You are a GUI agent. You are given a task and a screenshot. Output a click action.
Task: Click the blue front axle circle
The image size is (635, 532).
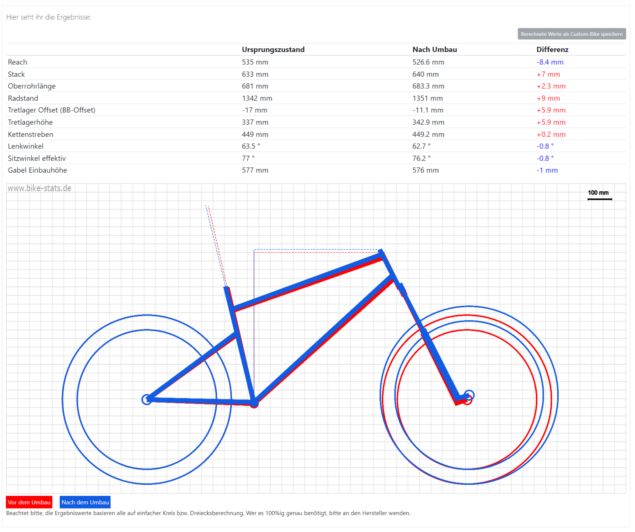click(469, 395)
